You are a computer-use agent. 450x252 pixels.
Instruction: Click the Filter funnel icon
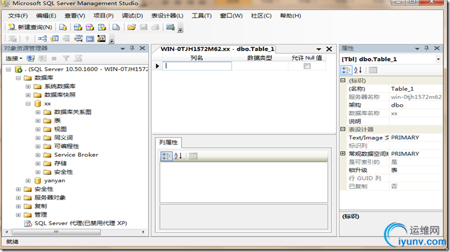(66, 58)
